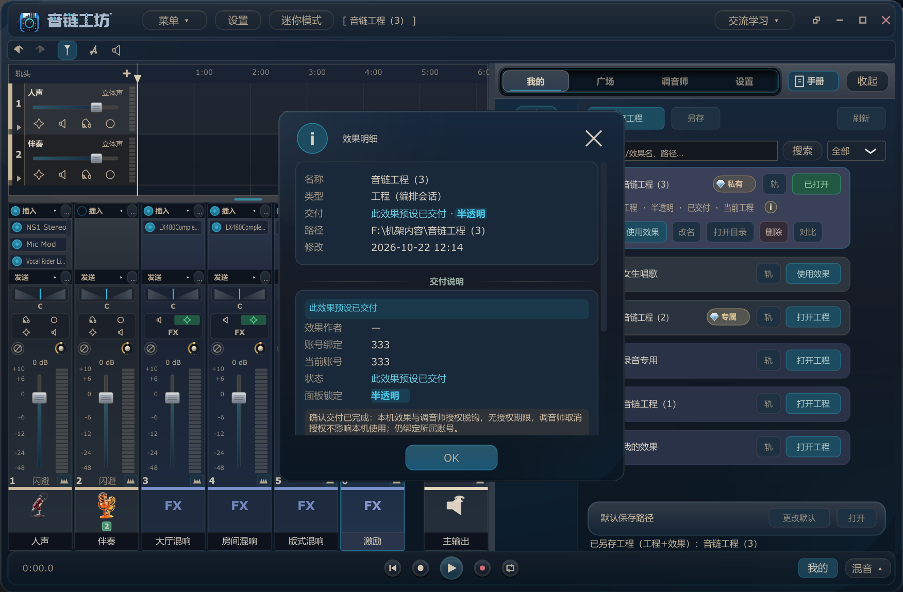Toggle NS1 Stereo plugin power

tap(17, 227)
